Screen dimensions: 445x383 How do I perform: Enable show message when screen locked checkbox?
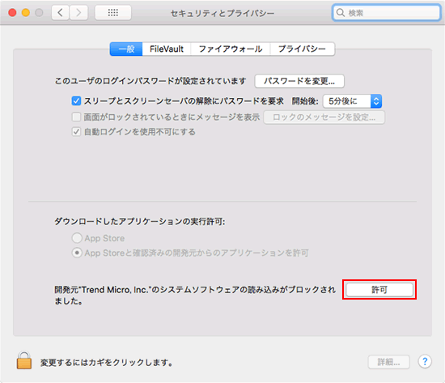pyautogui.click(x=76, y=117)
